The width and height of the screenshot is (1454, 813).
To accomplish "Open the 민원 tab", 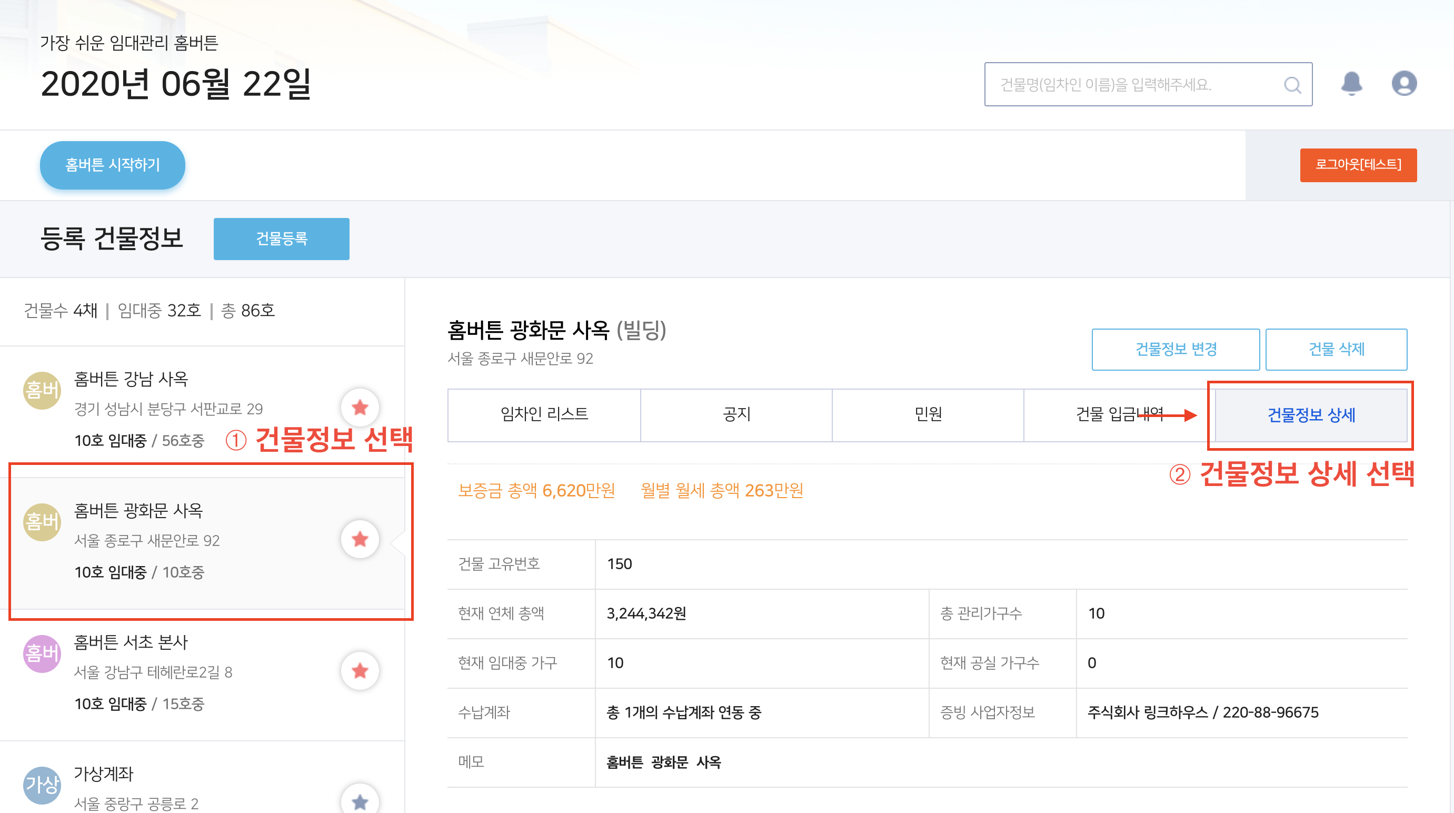I will (x=928, y=414).
